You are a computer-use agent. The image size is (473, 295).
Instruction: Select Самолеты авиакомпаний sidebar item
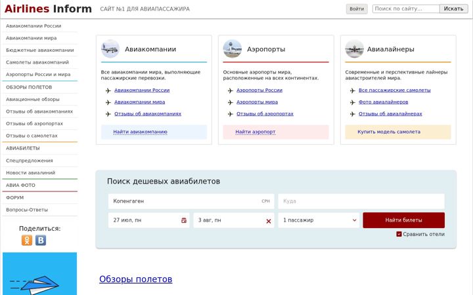point(39,62)
